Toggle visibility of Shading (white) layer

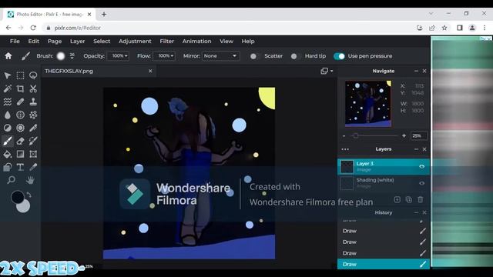(422, 183)
